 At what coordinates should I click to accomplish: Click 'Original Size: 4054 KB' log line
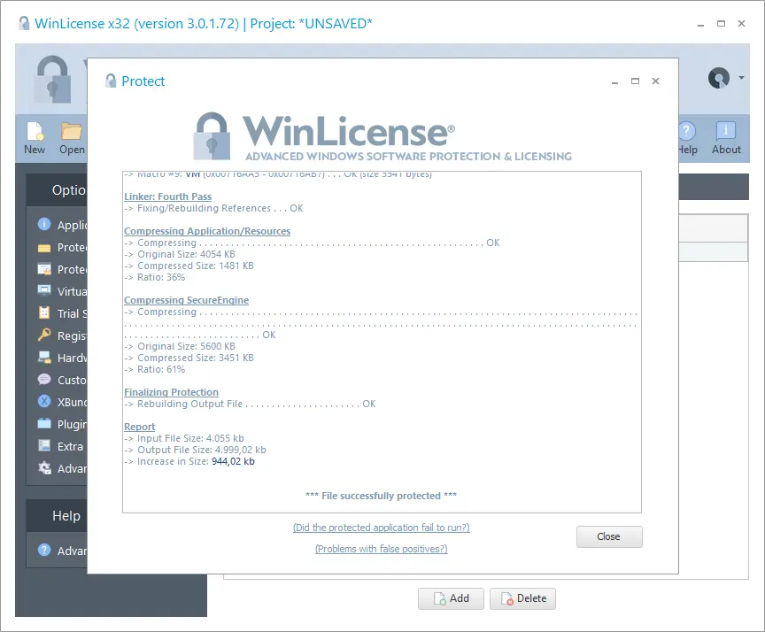[x=180, y=254]
